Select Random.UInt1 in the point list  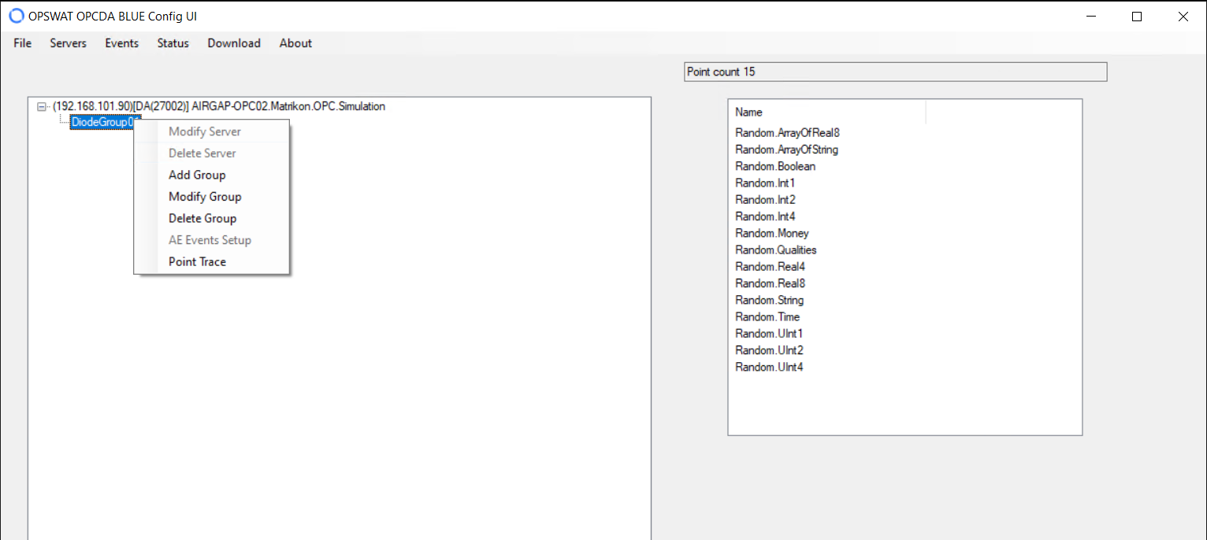click(769, 334)
